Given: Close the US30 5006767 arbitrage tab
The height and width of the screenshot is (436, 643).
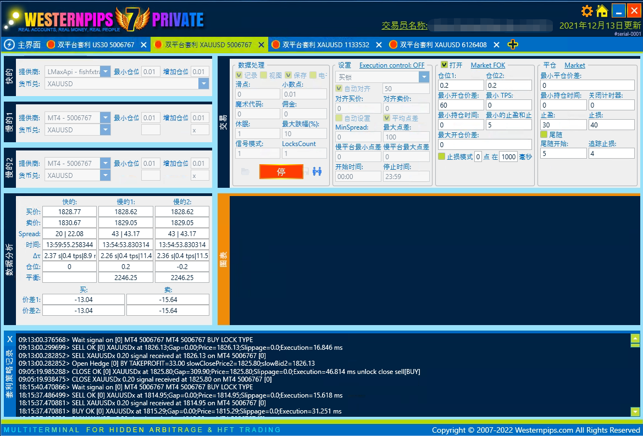Looking at the screenshot, I should pos(143,44).
